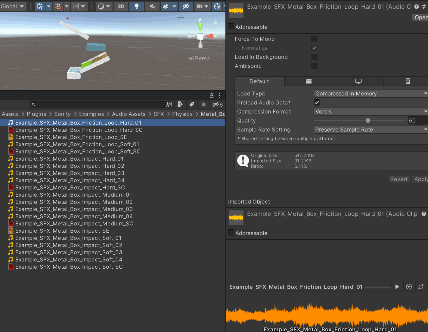Open the Load Type dropdown
428x332 pixels.
coord(371,93)
